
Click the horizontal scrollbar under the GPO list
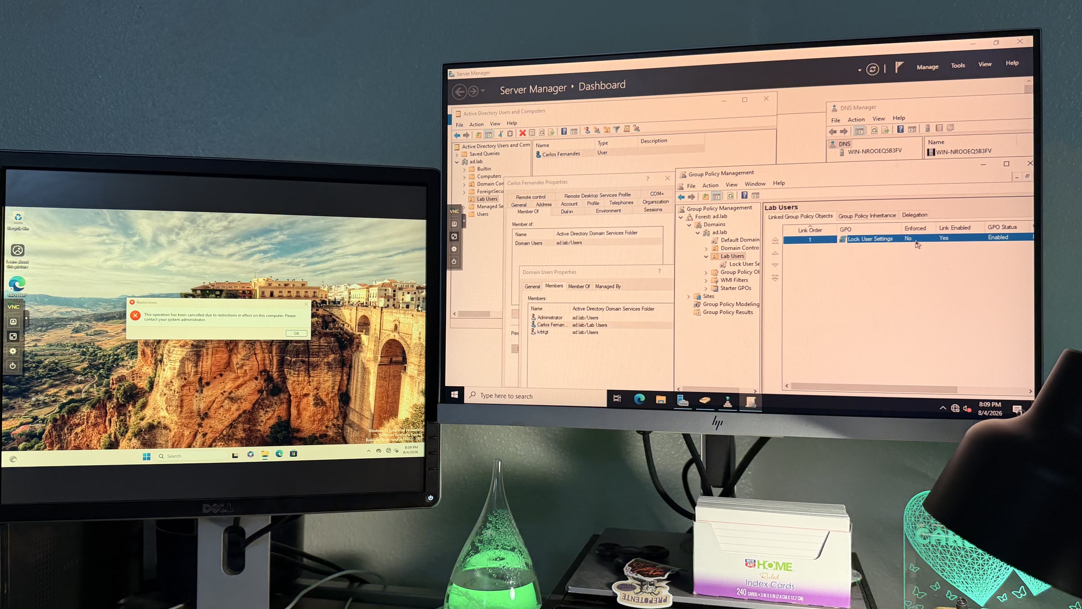[x=874, y=388]
